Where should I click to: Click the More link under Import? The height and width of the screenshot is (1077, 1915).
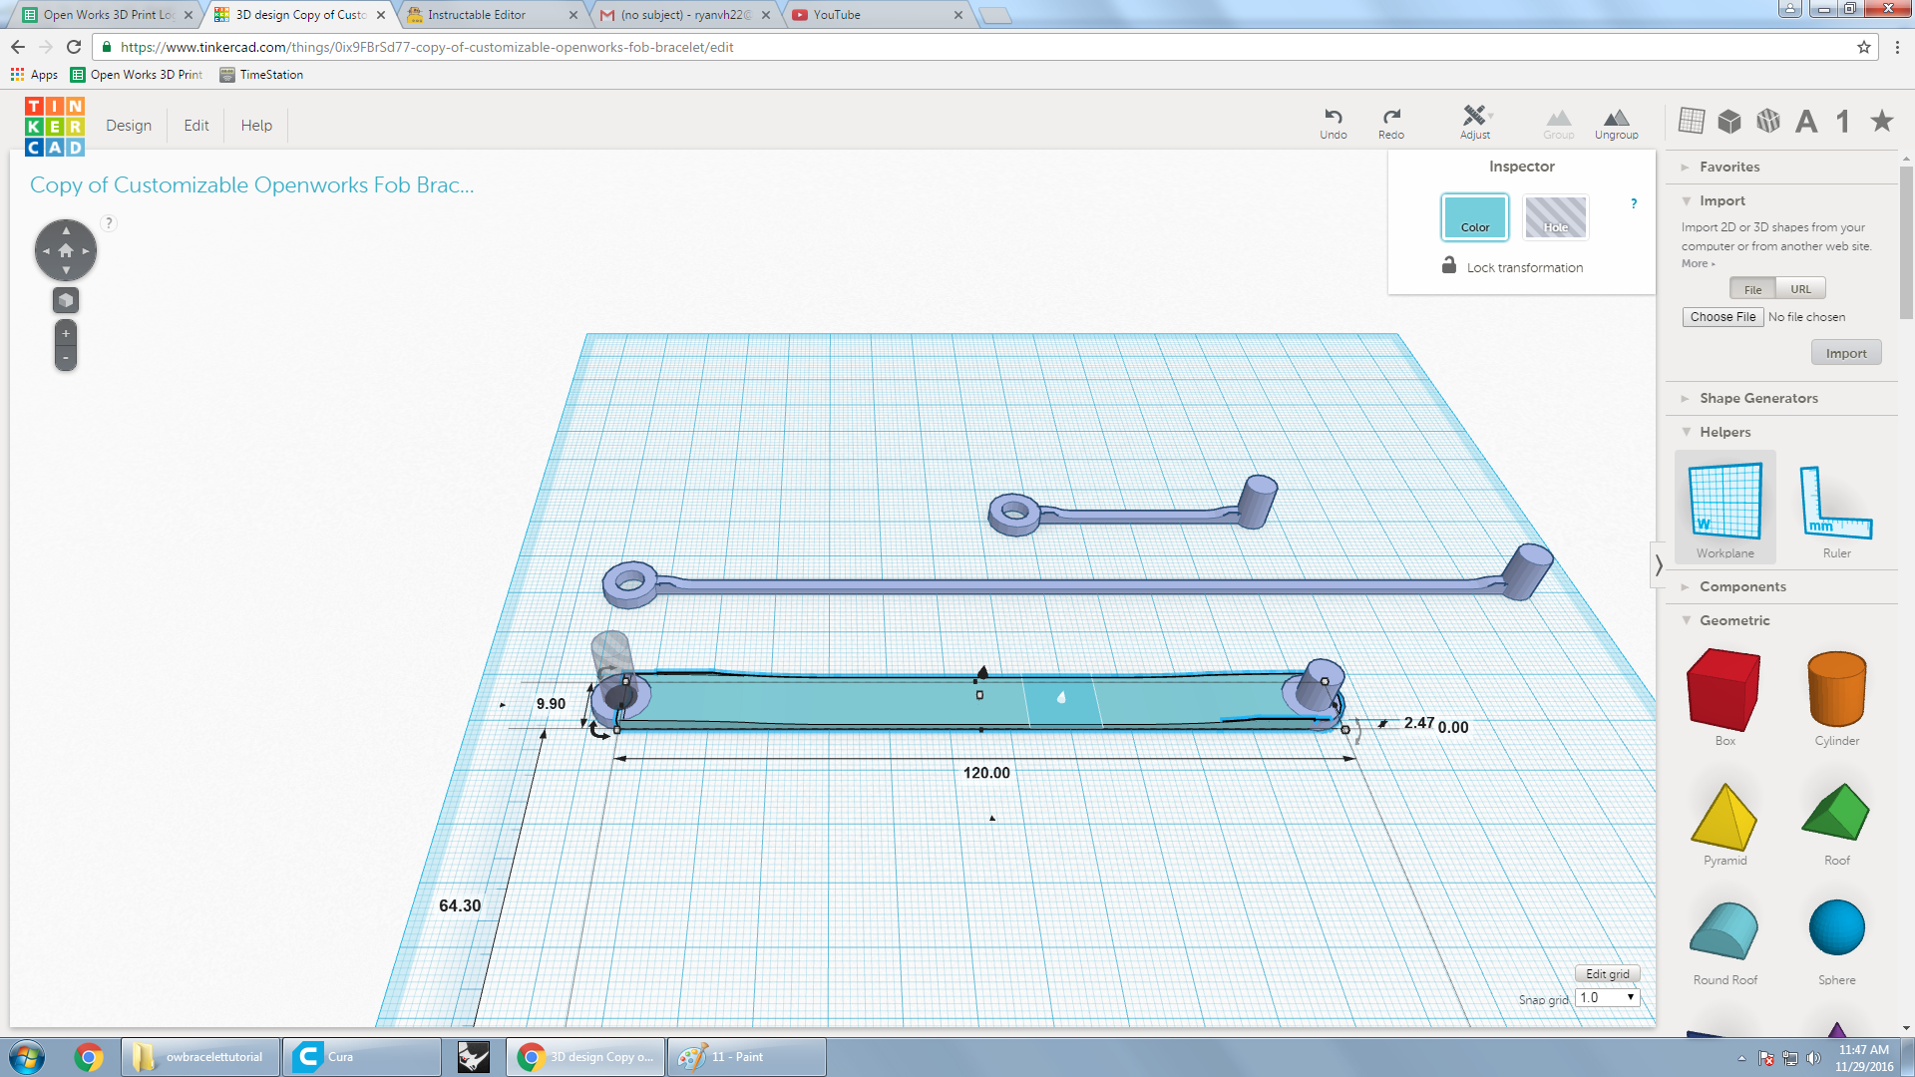tap(1698, 264)
